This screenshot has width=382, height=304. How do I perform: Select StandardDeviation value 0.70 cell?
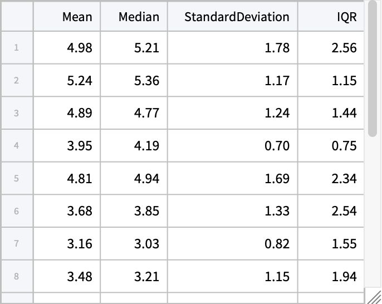(x=232, y=146)
